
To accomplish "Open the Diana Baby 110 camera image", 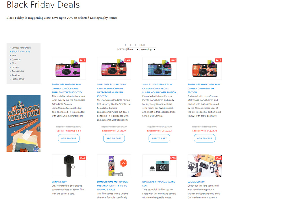I will (159, 166).
